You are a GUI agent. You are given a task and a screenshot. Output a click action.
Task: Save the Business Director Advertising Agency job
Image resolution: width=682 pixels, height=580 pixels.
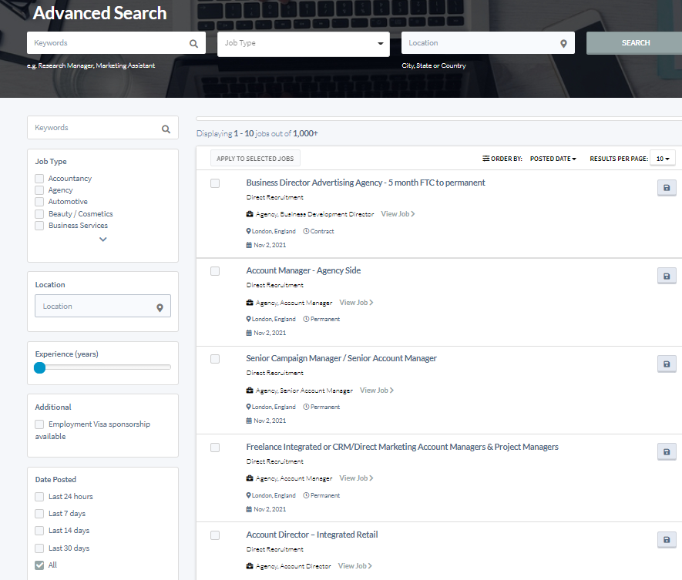(667, 188)
